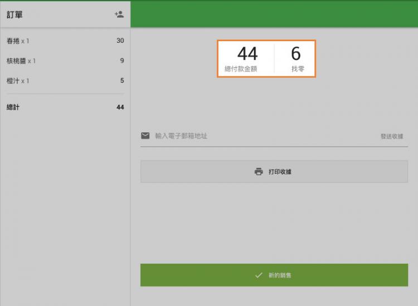Click the 訂單 order heading
The width and height of the screenshot is (418, 306).
(x=14, y=14)
